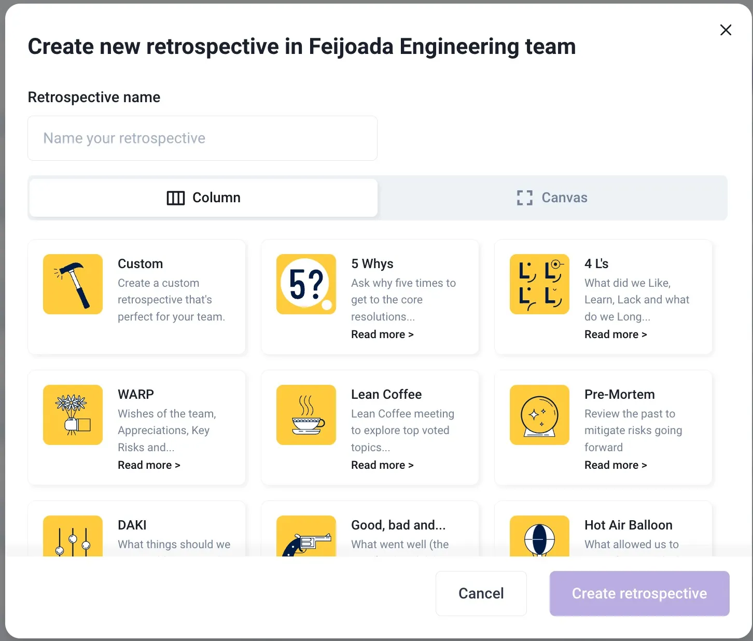Click the column layout icon beside Column
Screen dimensions: 753x641
tap(175, 198)
